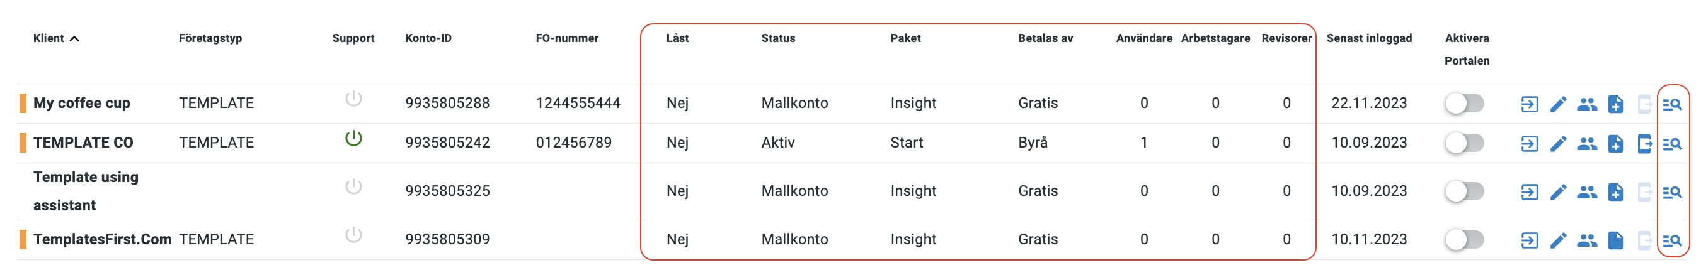
Task: Edit TEMPLATE CO with the pencil icon
Action: (x=1559, y=143)
